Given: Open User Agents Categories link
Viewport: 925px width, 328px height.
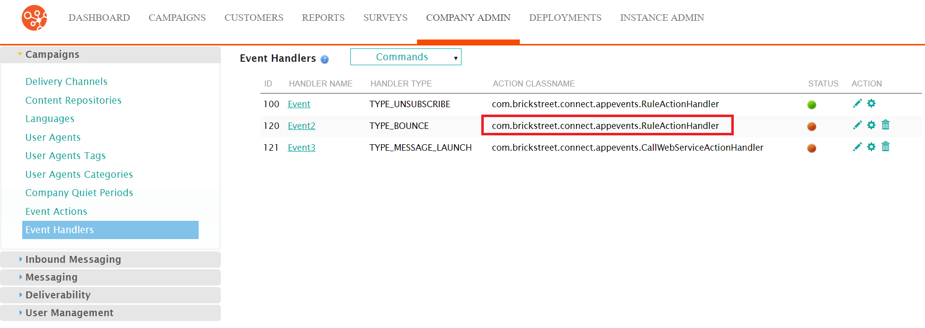Looking at the screenshot, I should (x=79, y=174).
